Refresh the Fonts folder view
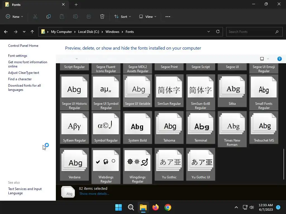Viewport: 286px width, 214px height. pyautogui.click(x=218, y=31)
